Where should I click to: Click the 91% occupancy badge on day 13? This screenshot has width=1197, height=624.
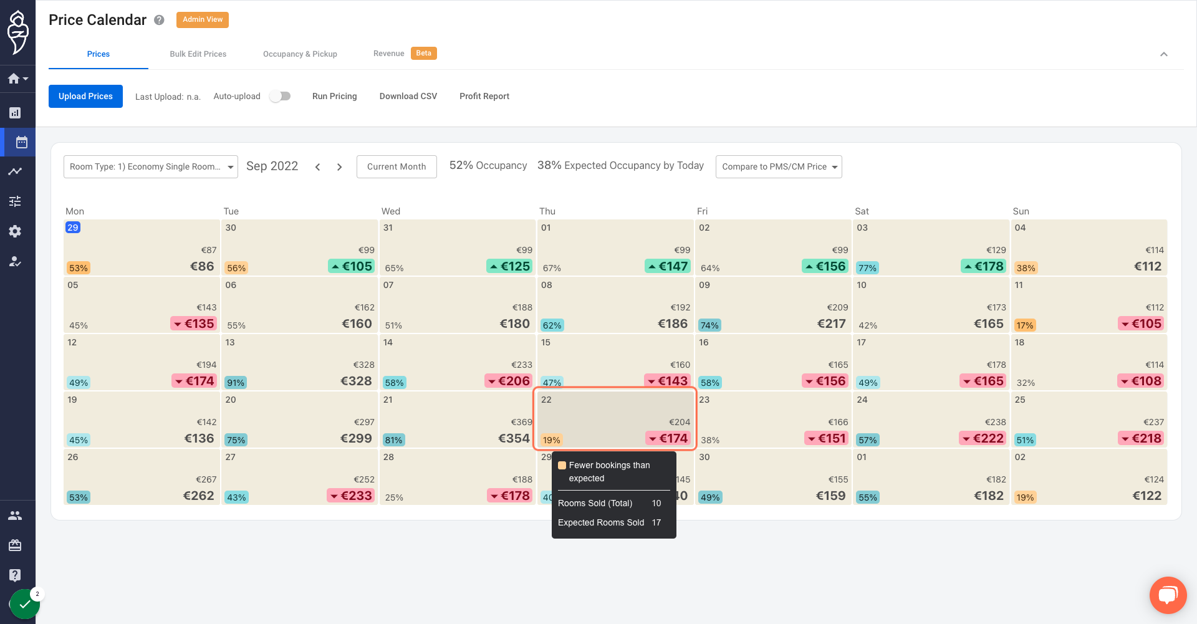point(236,383)
